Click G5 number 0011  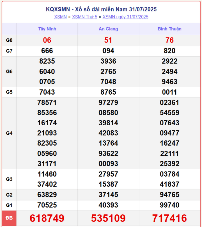point(169,92)
